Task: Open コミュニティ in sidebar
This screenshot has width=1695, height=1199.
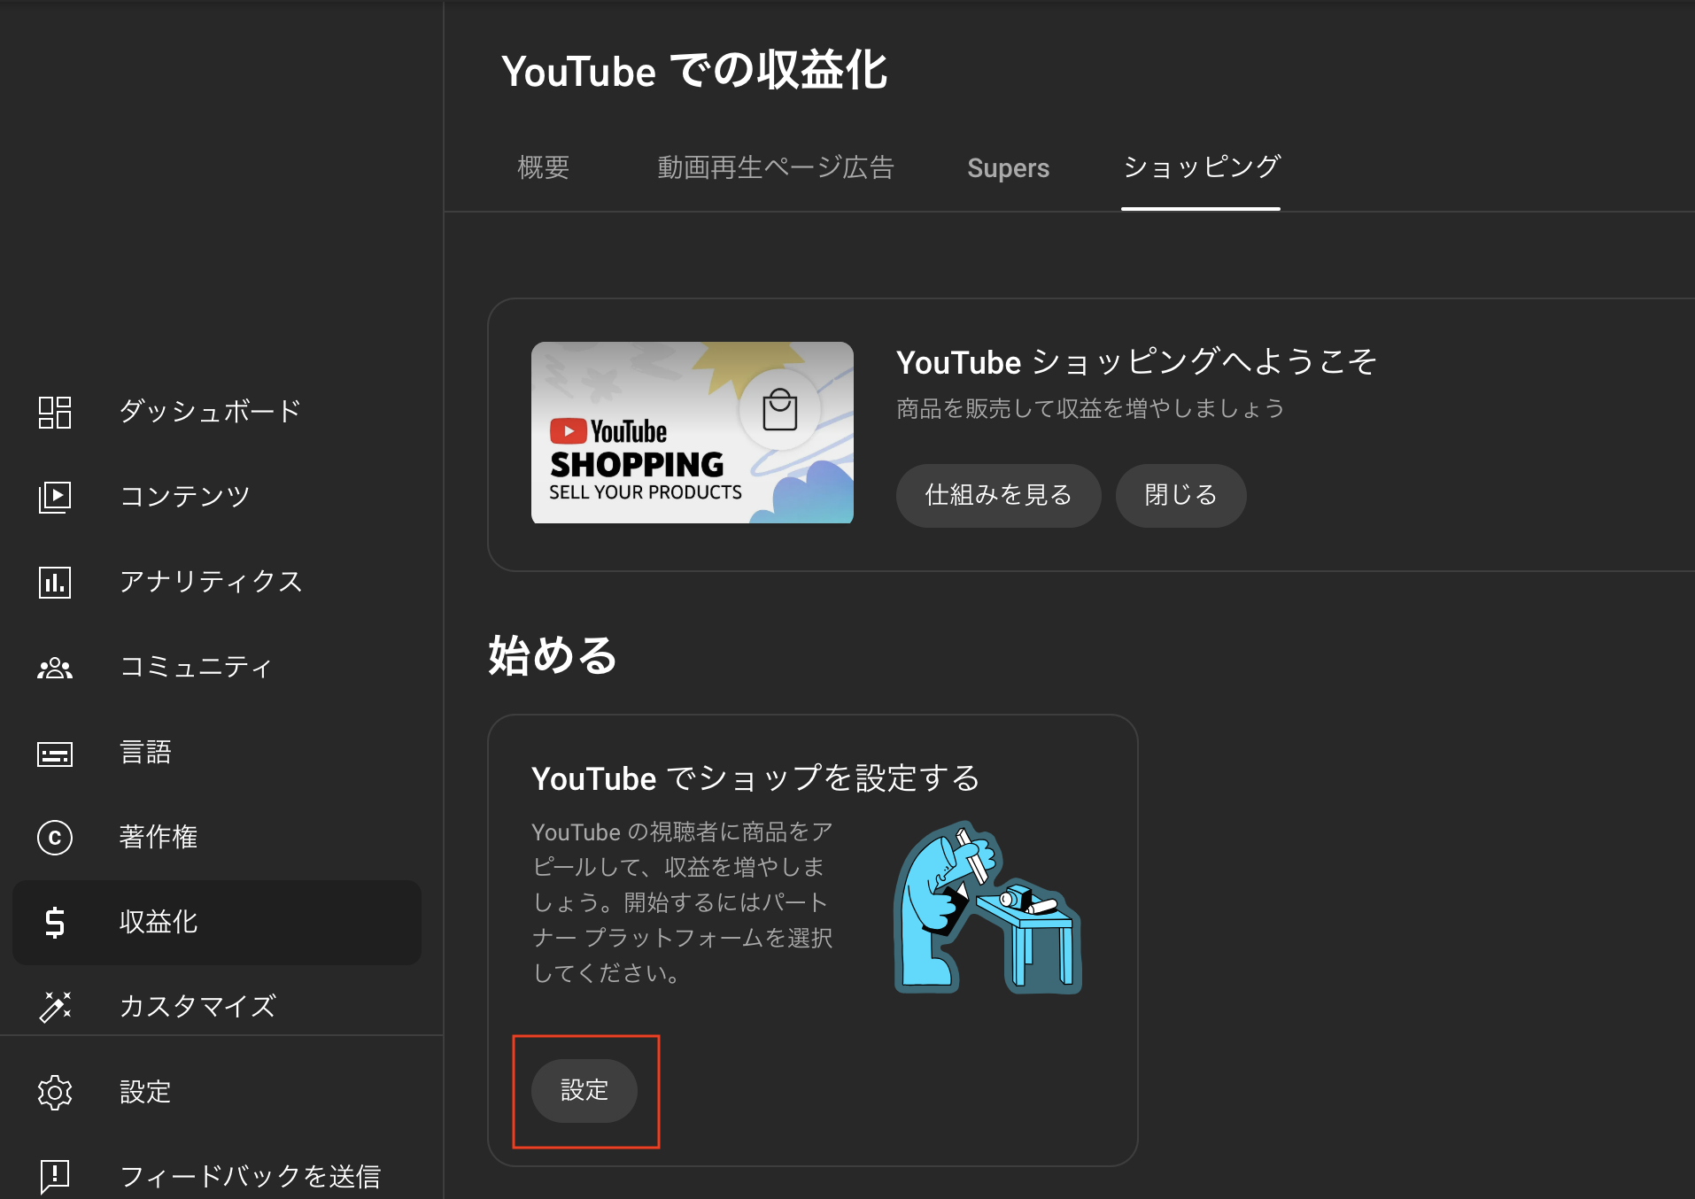Action: point(196,666)
